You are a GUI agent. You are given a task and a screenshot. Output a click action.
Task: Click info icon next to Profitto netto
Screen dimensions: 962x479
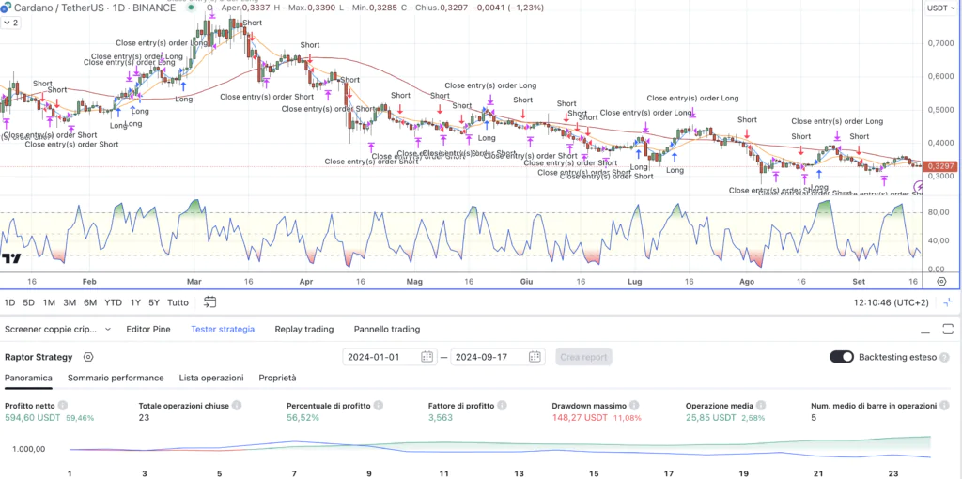coord(63,406)
